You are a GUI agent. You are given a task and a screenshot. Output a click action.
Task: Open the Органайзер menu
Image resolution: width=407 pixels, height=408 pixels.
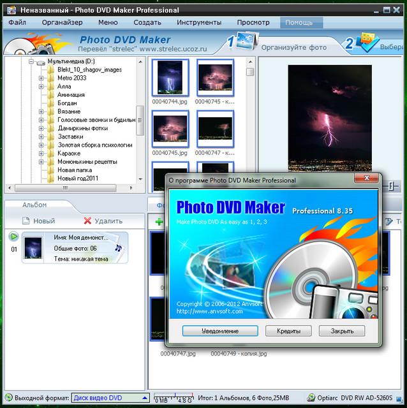click(63, 22)
